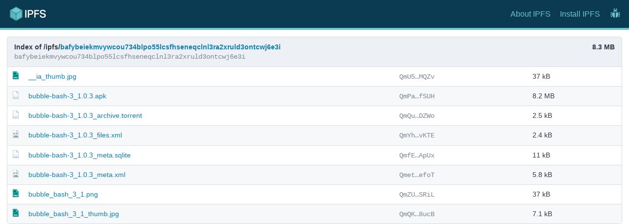This screenshot has height=224, width=629.
Task: View bubble_bash_3_1_thumb.jpg image
Action: (x=73, y=214)
